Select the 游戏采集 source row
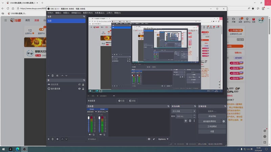The image size is (271, 152). (x=66, y=84)
